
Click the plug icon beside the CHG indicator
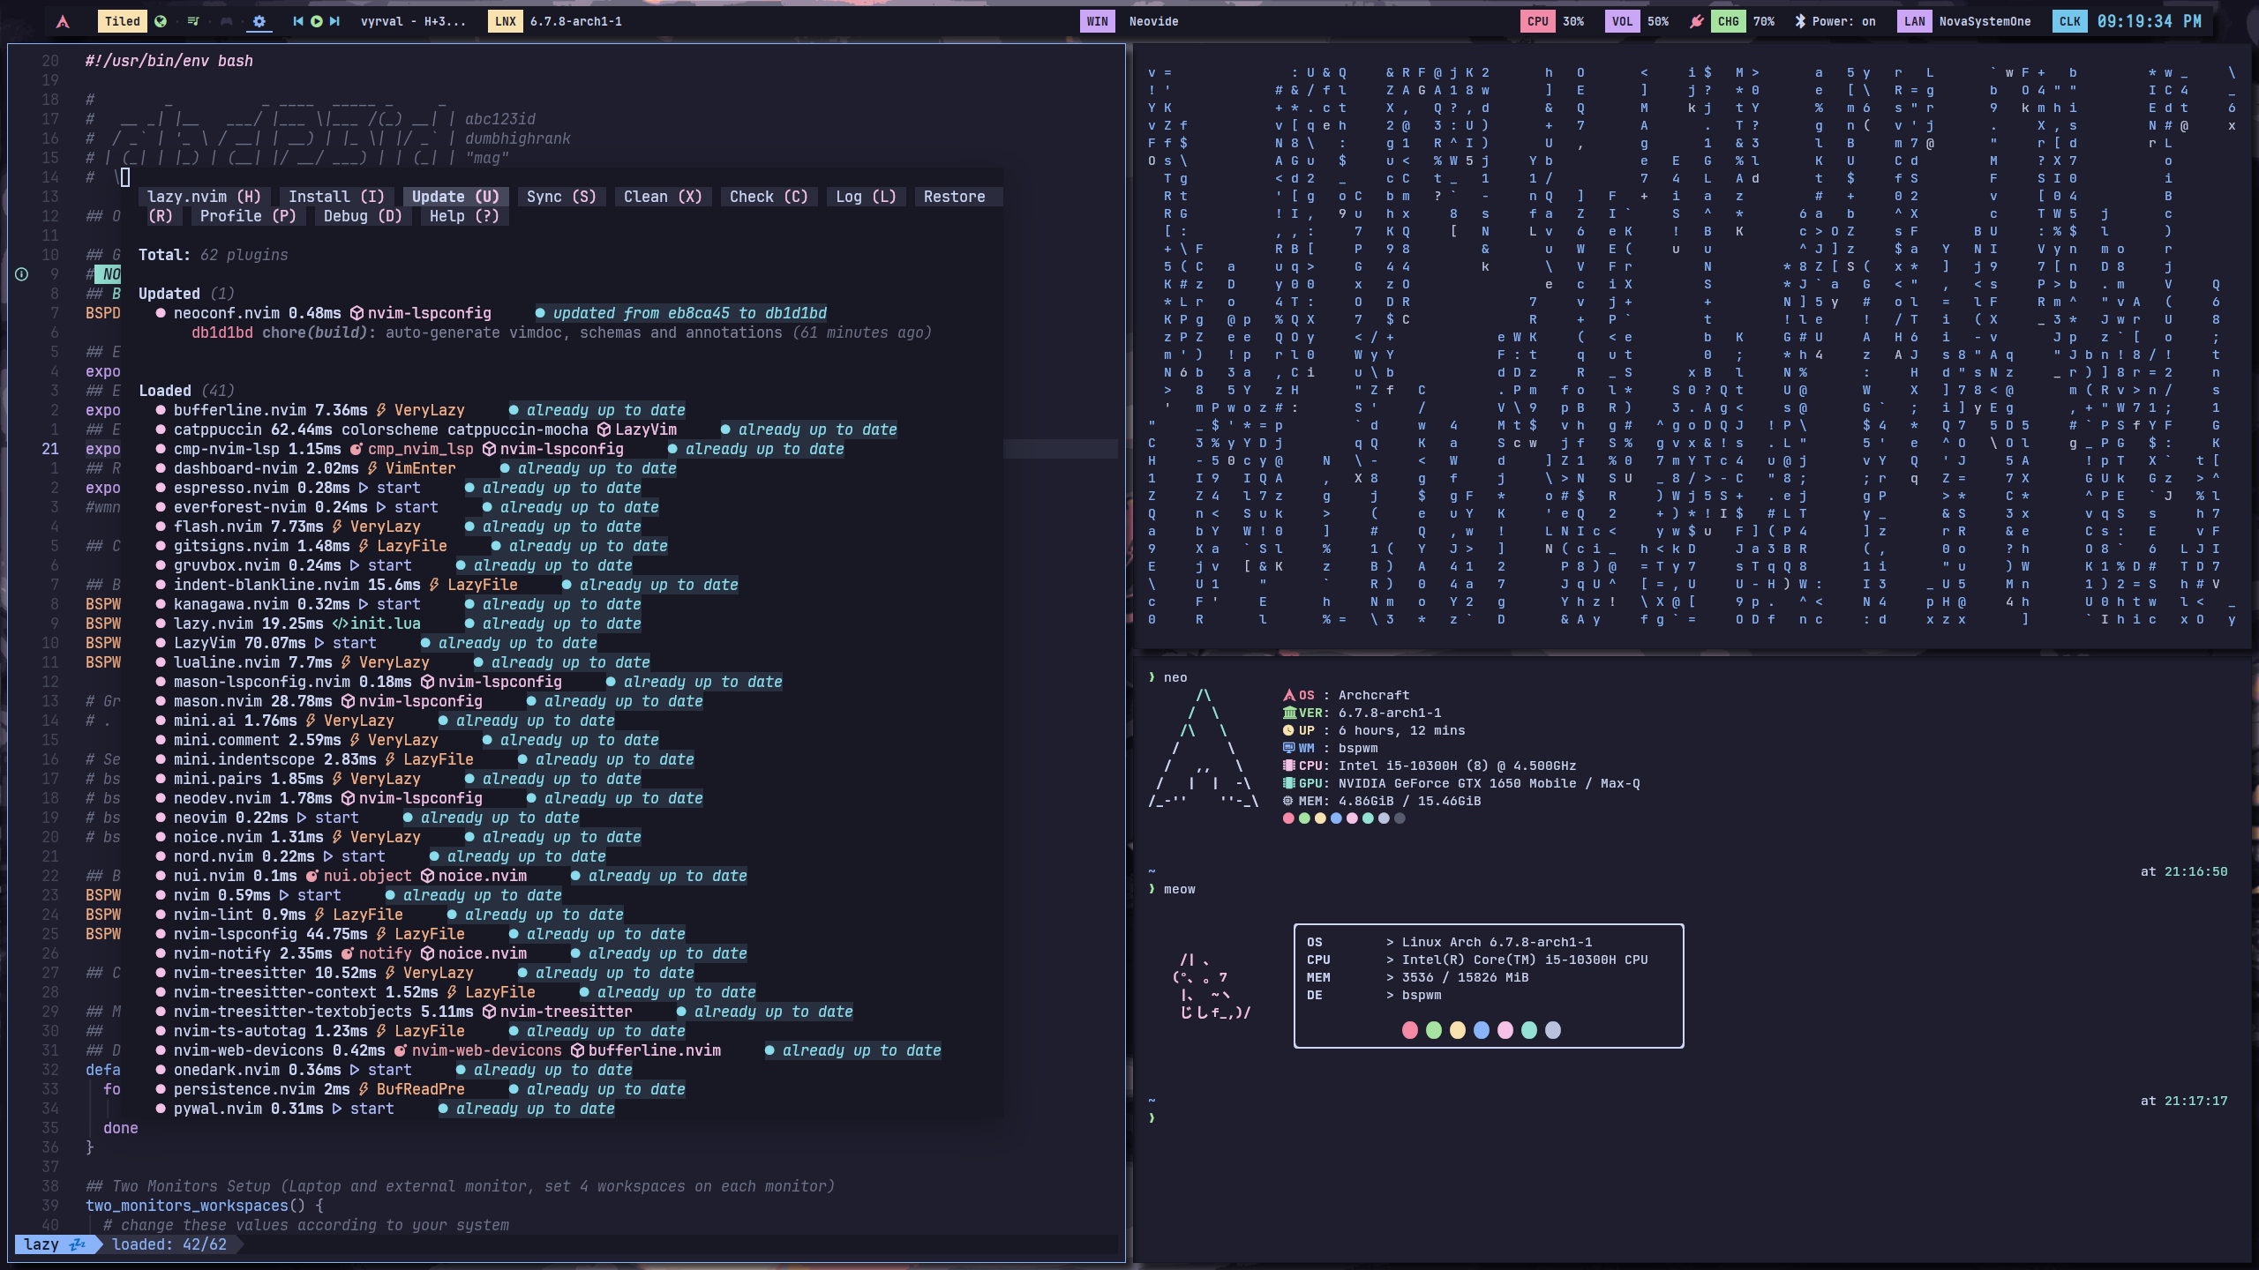click(1697, 21)
